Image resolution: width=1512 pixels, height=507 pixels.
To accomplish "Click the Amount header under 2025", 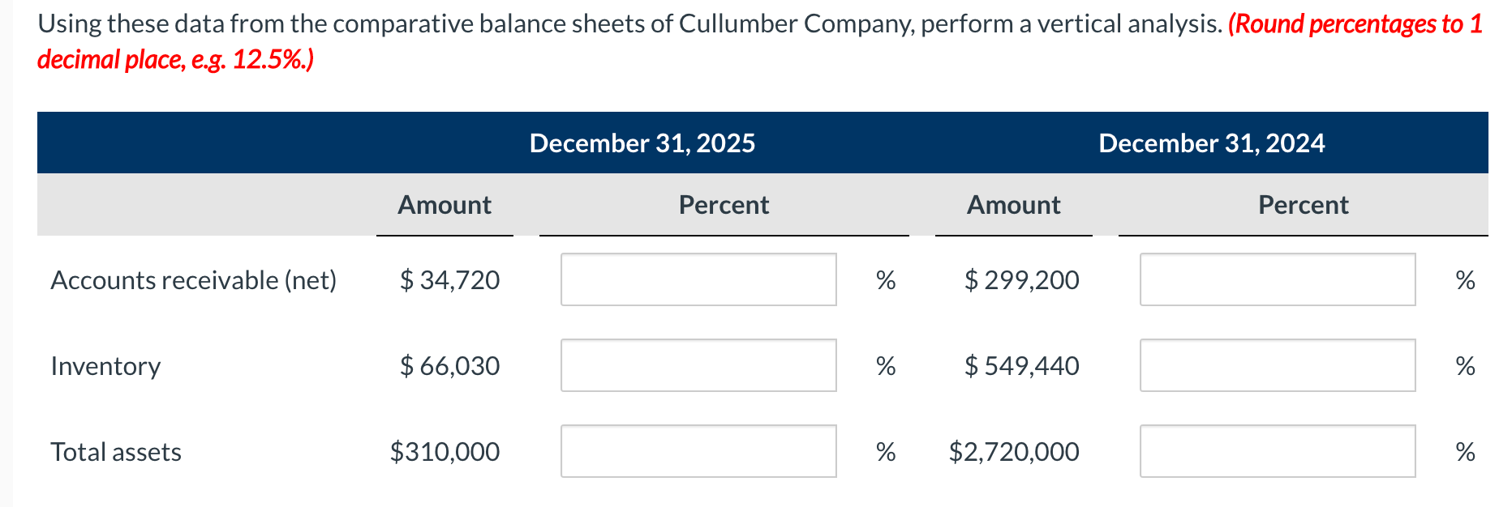I will tap(444, 205).
